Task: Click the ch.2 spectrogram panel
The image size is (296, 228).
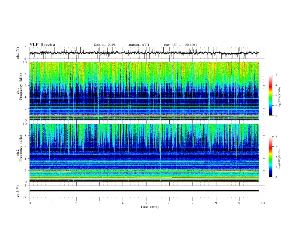Action: point(144,153)
